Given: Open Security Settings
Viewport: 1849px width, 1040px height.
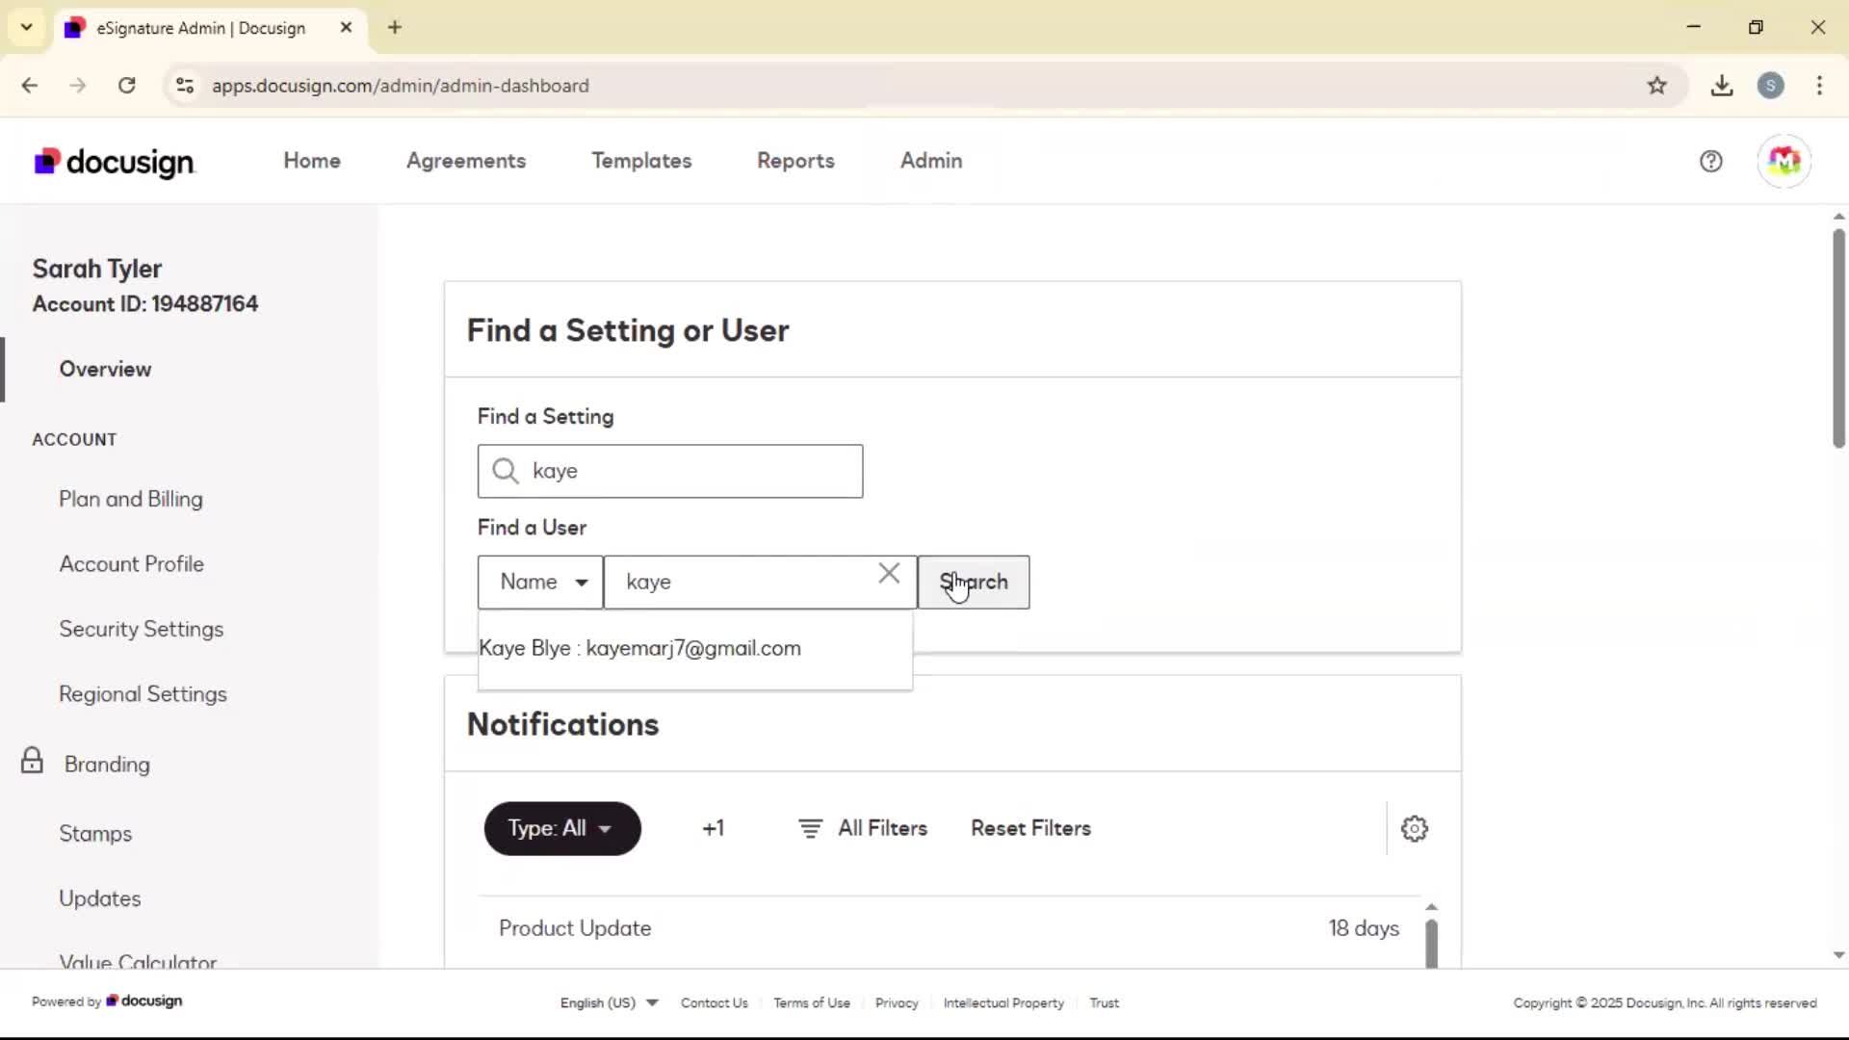Looking at the screenshot, I should click(142, 629).
